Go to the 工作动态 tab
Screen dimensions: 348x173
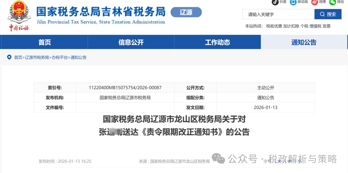coord(217,42)
